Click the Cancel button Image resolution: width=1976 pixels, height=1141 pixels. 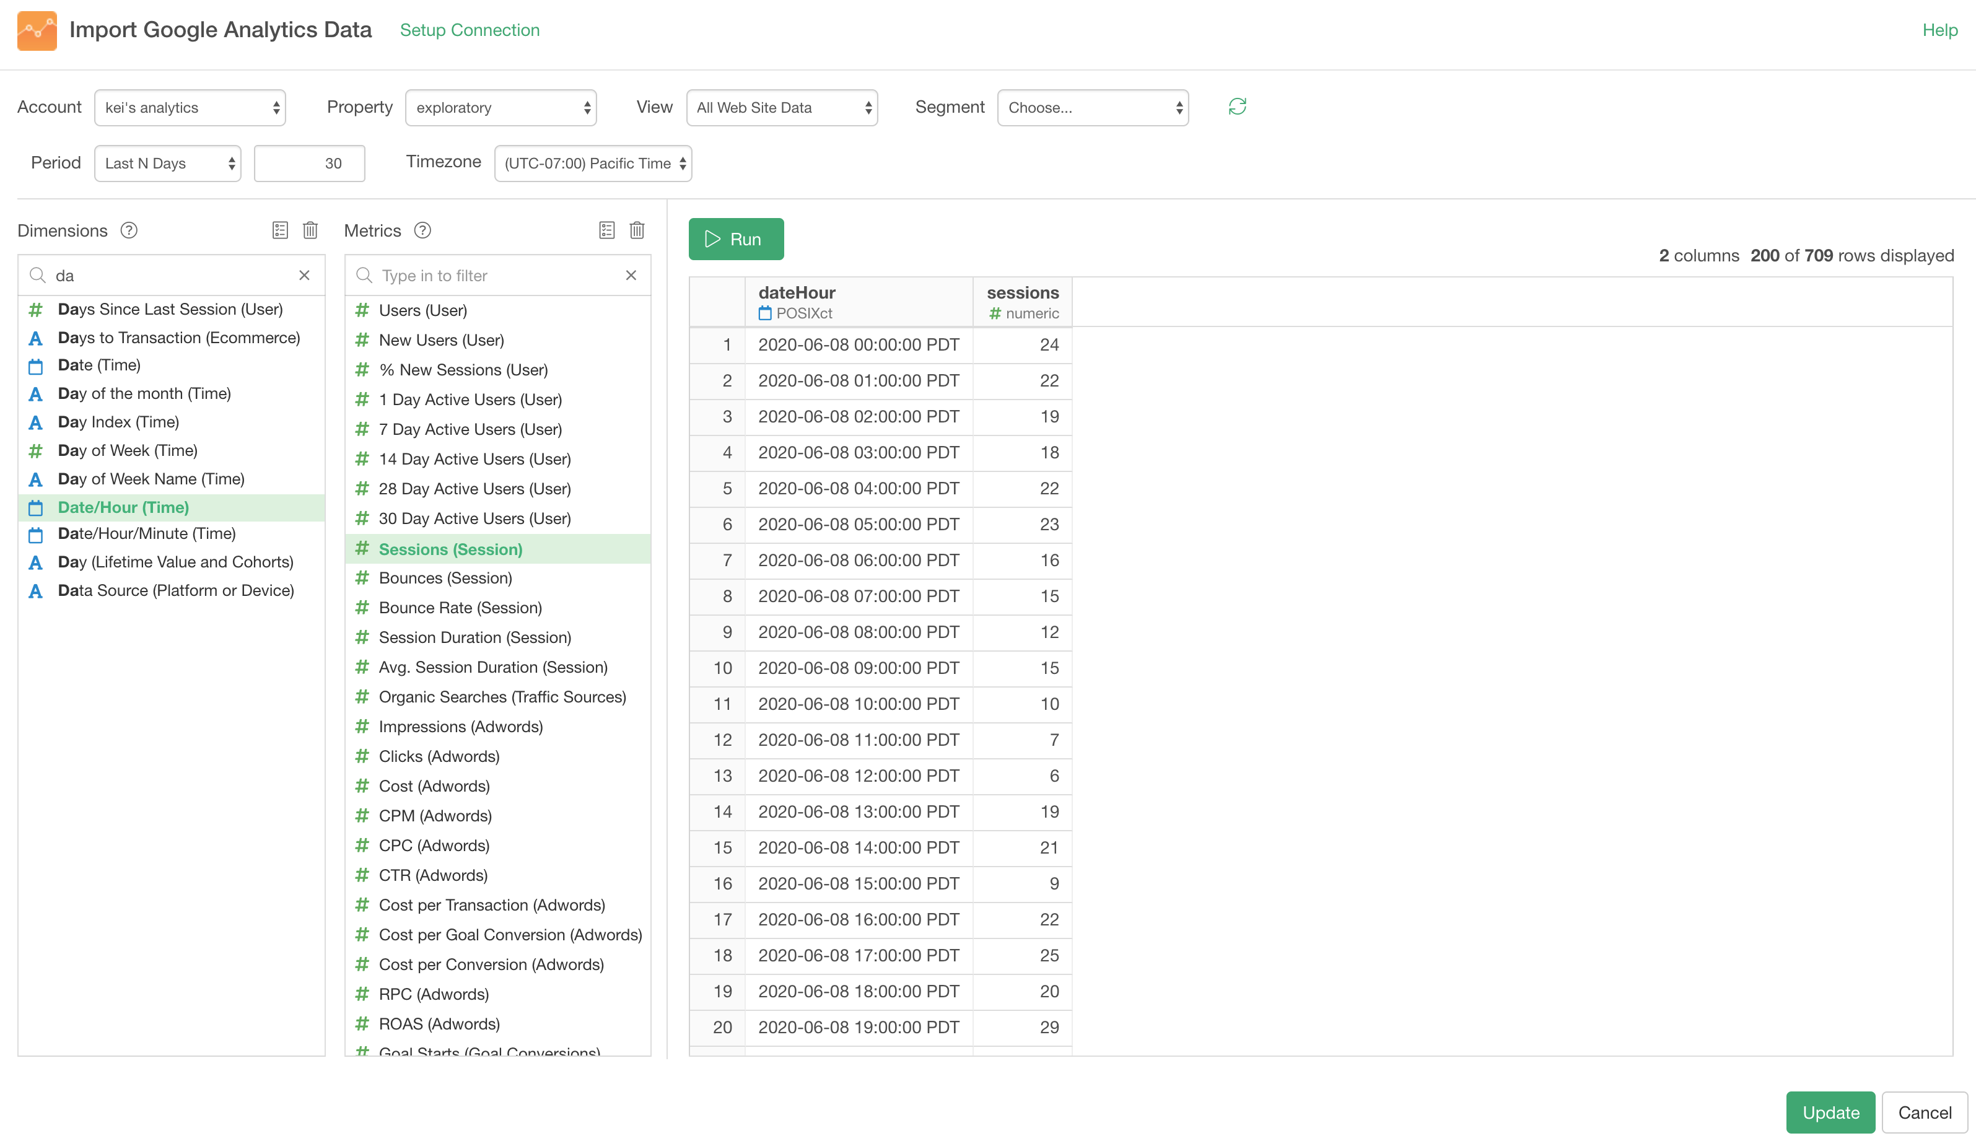tap(1925, 1112)
